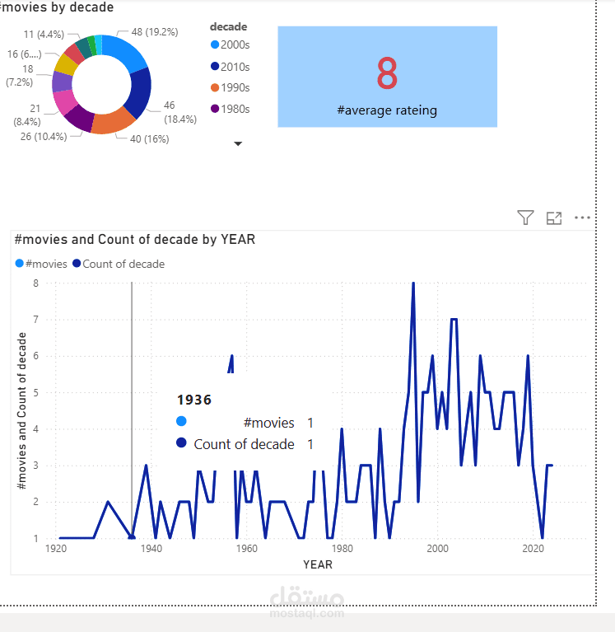Open the More options ellipsis menu
Image resolution: width=615 pixels, height=632 pixels.
coord(582,218)
